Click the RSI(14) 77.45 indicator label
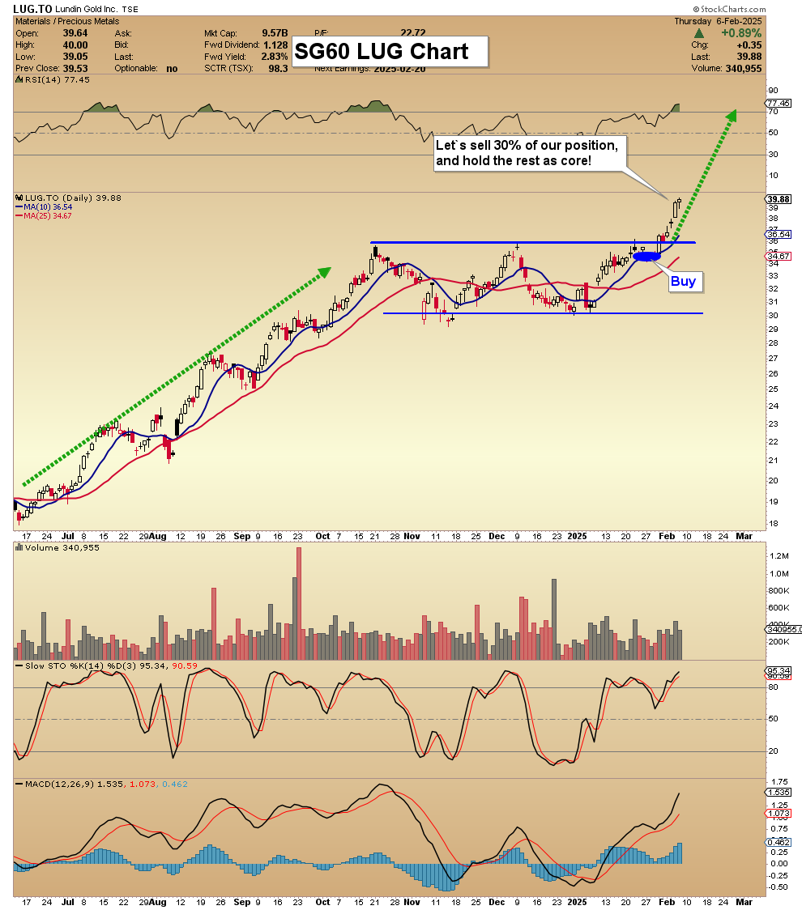This screenshot has width=802, height=910. pyautogui.click(x=53, y=80)
